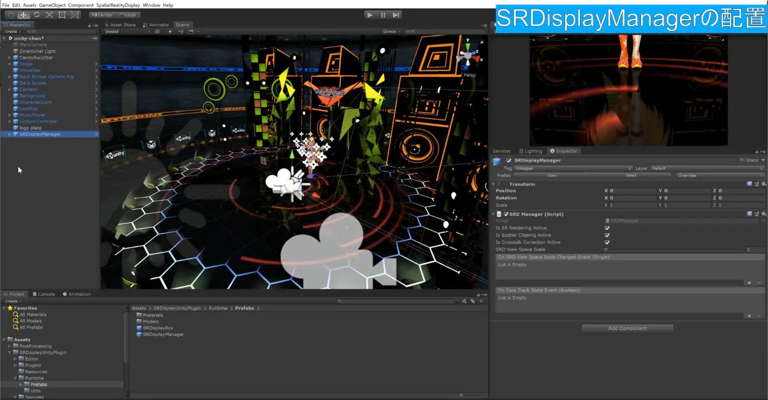Uncheck Is SR Rendering Active

click(607, 228)
